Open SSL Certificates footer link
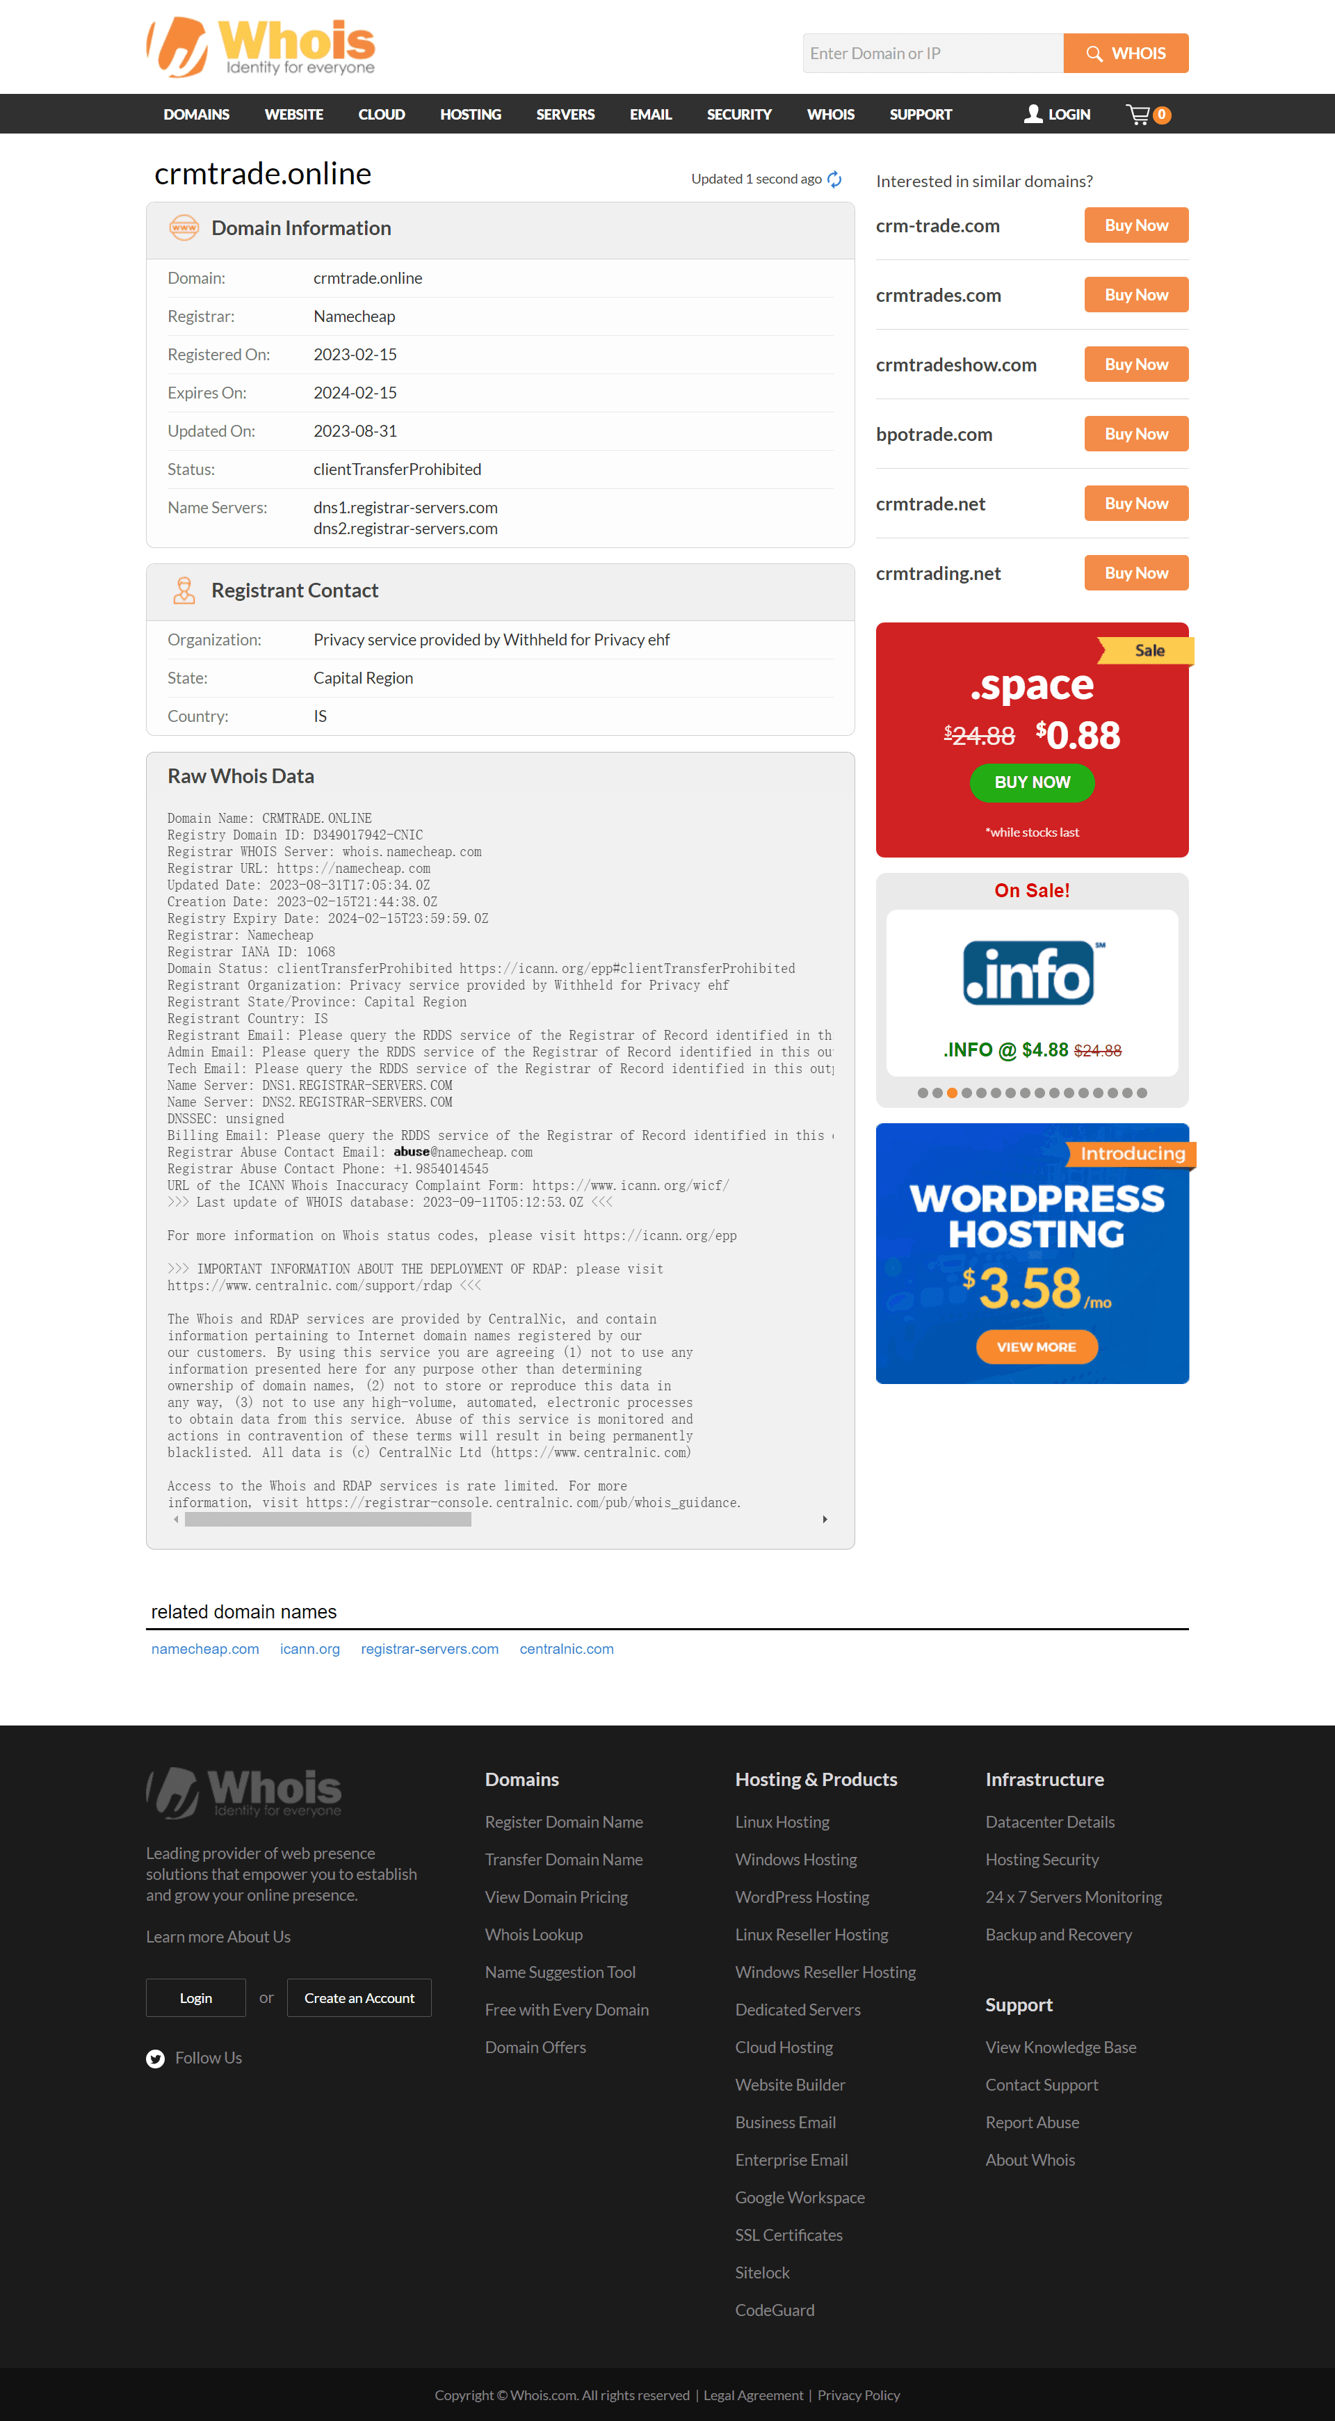 point(788,2235)
